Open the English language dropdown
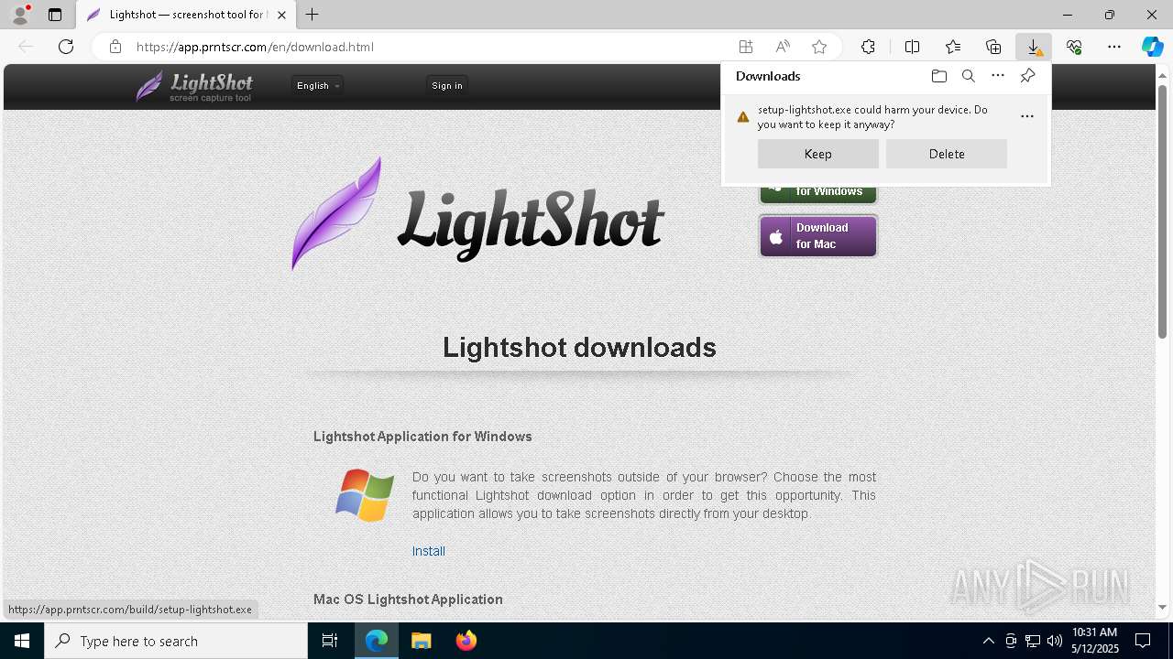The width and height of the screenshot is (1173, 659). pos(318,85)
